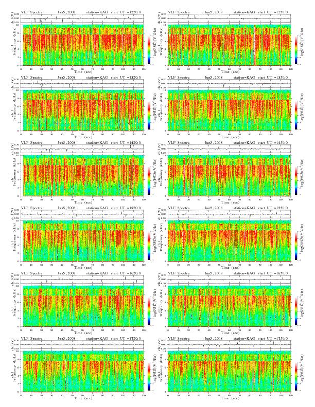
Task: Click 'Time (sec)' label under the 1250:0 panel
Action: 230,71
